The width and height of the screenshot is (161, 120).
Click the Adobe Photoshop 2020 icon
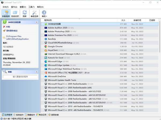click(x=46, y=31)
